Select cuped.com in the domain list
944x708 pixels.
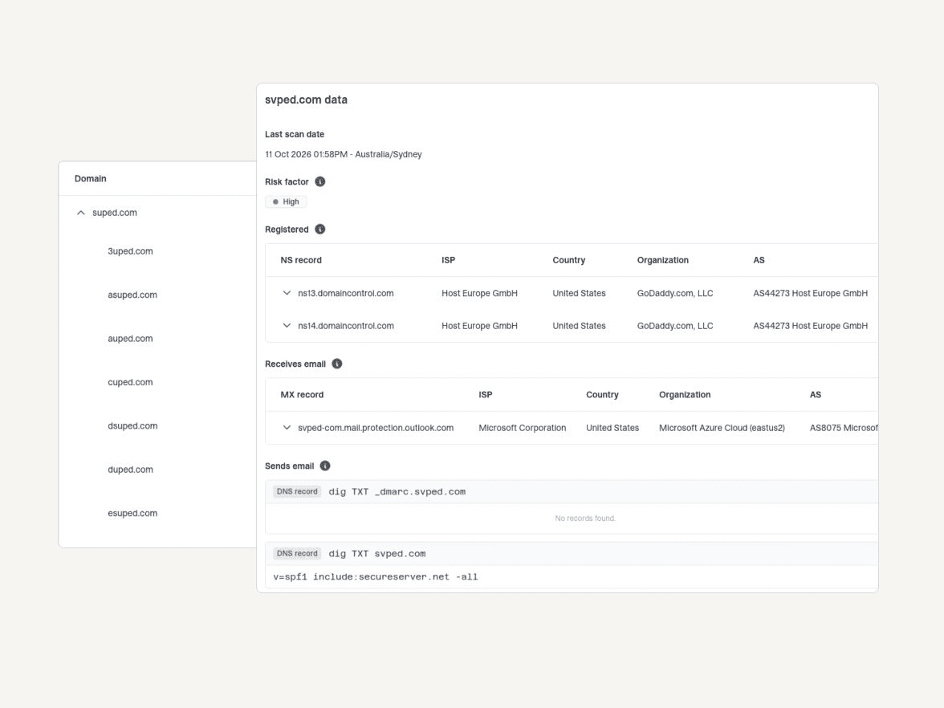pyautogui.click(x=130, y=382)
